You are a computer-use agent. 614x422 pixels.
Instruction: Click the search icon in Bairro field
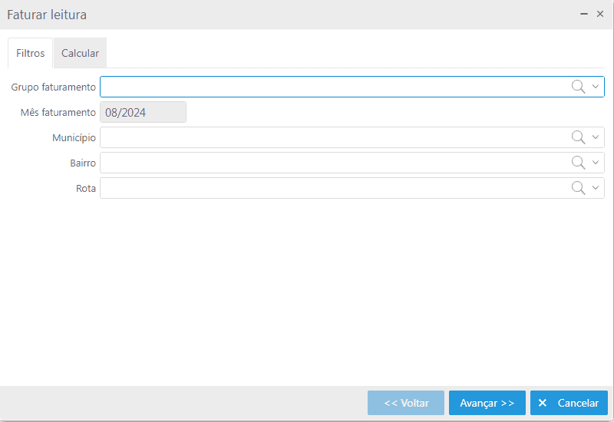pyautogui.click(x=578, y=163)
